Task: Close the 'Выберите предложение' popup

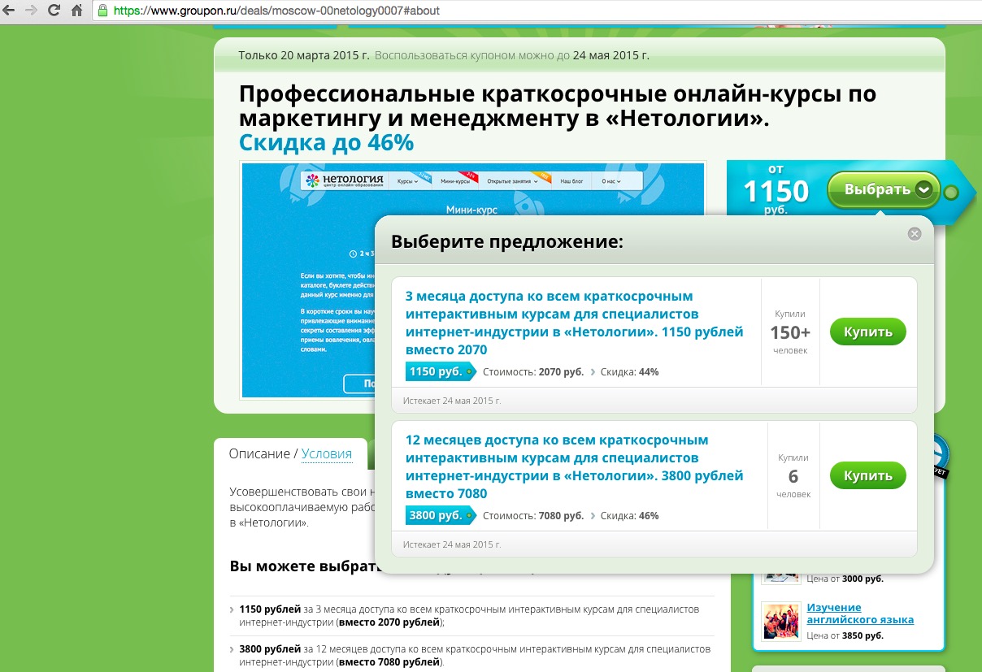Action: [x=915, y=234]
